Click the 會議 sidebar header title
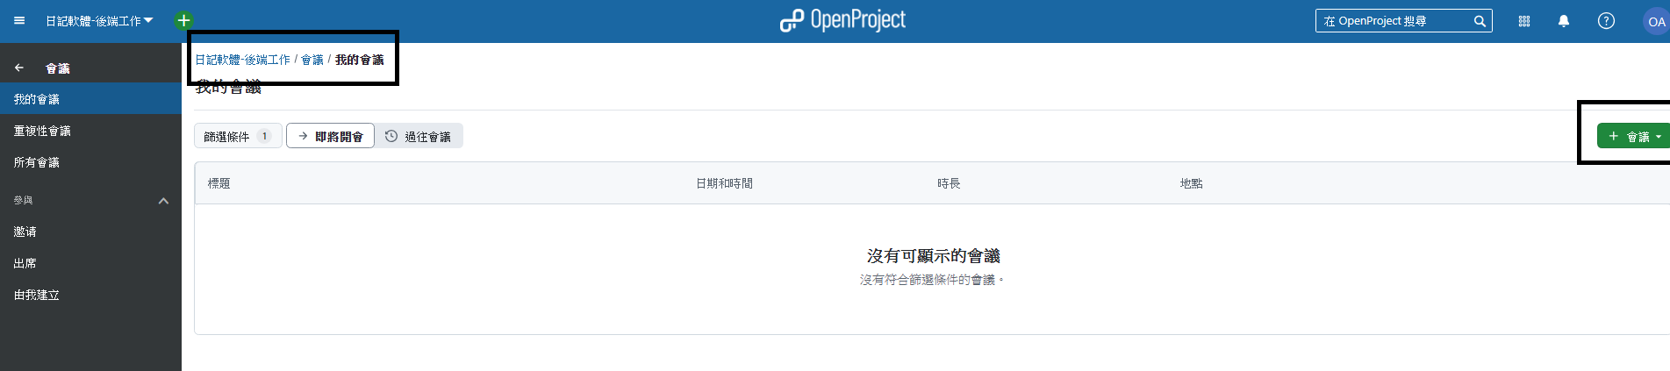The width and height of the screenshot is (1670, 371). point(58,68)
